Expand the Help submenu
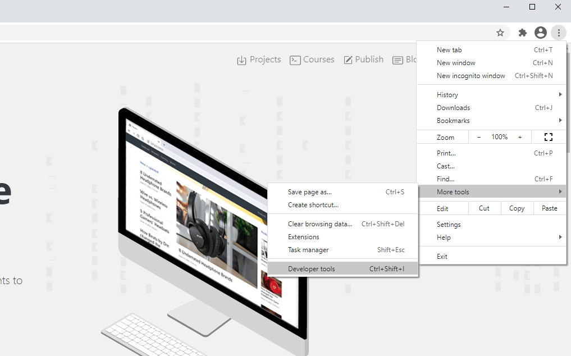571x356 pixels. (x=492, y=238)
